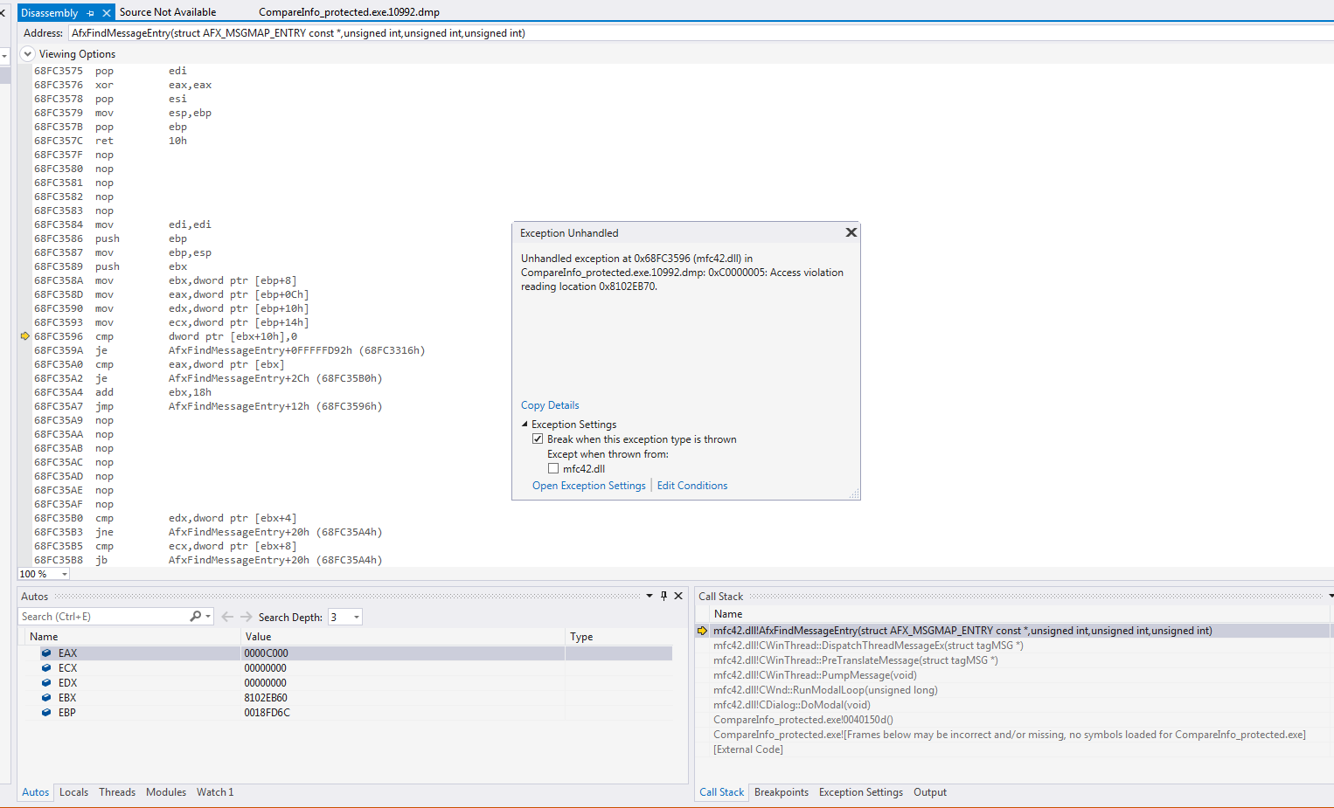This screenshot has width=1334, height=808.
Task: Open the Threads tab
Action: pyautogui.click(x=117, y=792)
